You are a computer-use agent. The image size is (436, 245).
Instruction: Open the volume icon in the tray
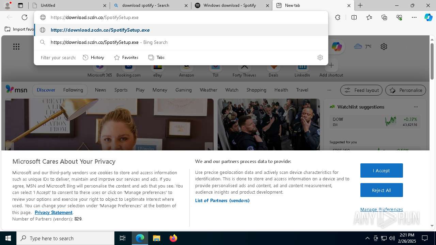392,238
